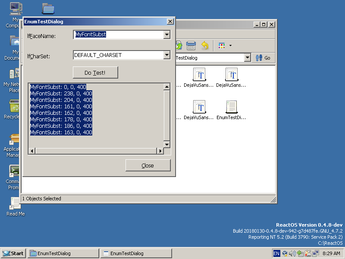Click the Undo arrow toolbar icon
Screen dimensions: 345x259
pyautogui.click(x=205, y=45)
